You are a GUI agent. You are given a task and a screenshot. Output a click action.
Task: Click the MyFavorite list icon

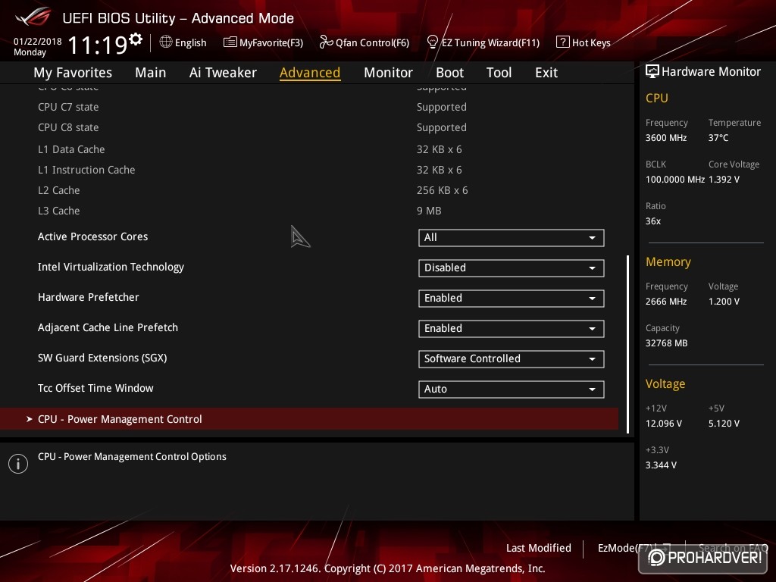[230, 42]
